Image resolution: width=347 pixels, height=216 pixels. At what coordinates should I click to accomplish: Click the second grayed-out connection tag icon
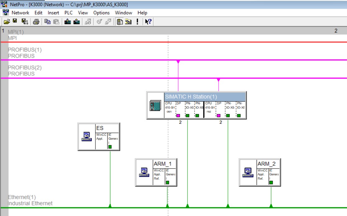(108, 22)
